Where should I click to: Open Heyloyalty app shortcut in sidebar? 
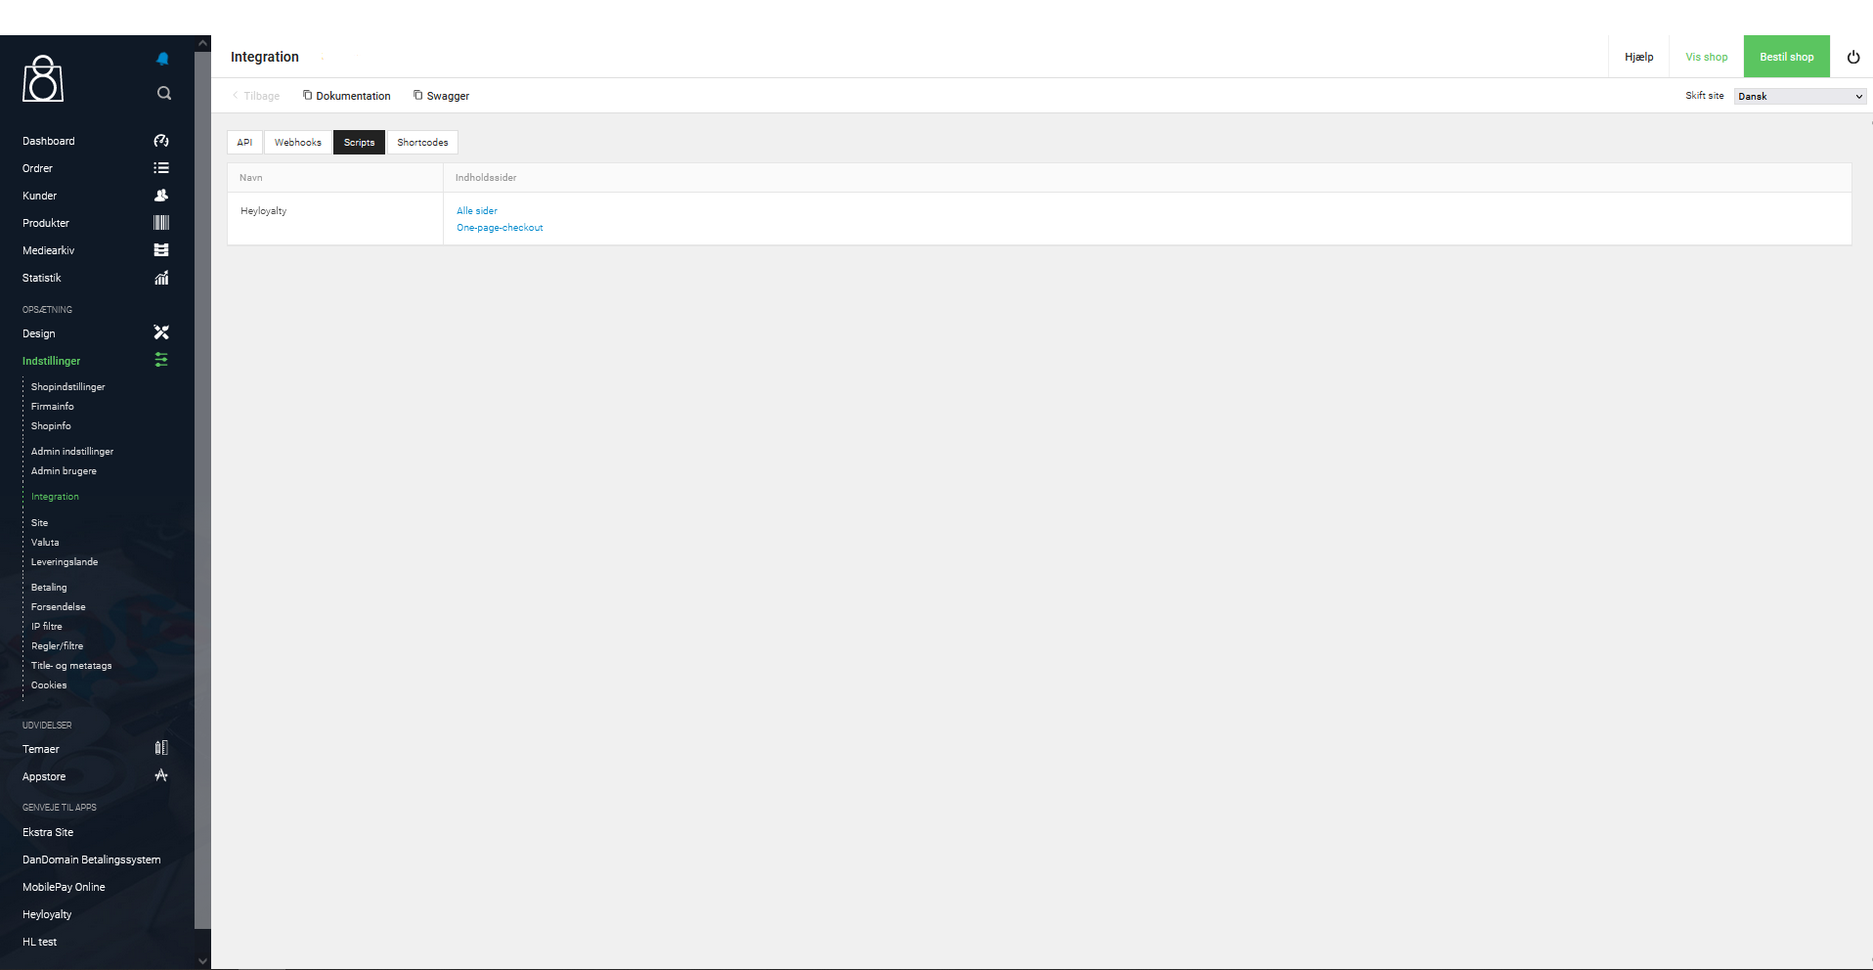pos(47,914)
